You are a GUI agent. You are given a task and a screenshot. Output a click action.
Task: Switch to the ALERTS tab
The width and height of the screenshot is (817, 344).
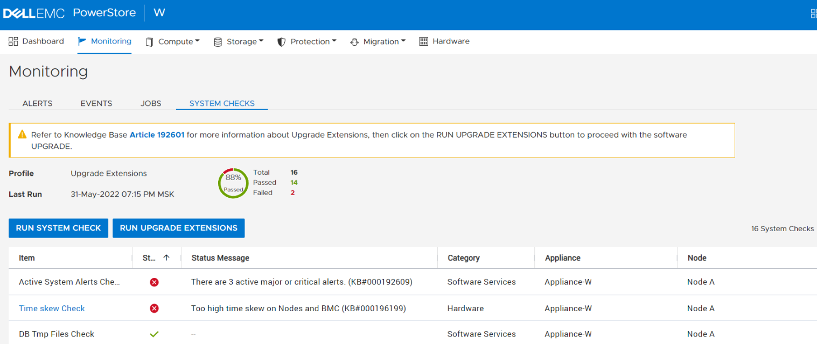click(x=37, y=103)
